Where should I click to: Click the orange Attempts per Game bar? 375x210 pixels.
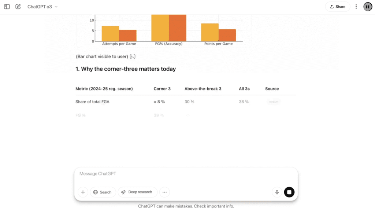pyautogui.click(x=110, y=33)
